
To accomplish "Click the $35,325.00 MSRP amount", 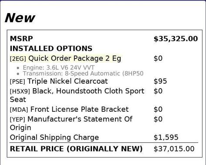I will pos(176,39).
